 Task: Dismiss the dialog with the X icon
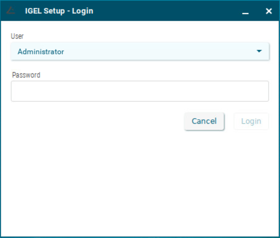pos(269,11)
